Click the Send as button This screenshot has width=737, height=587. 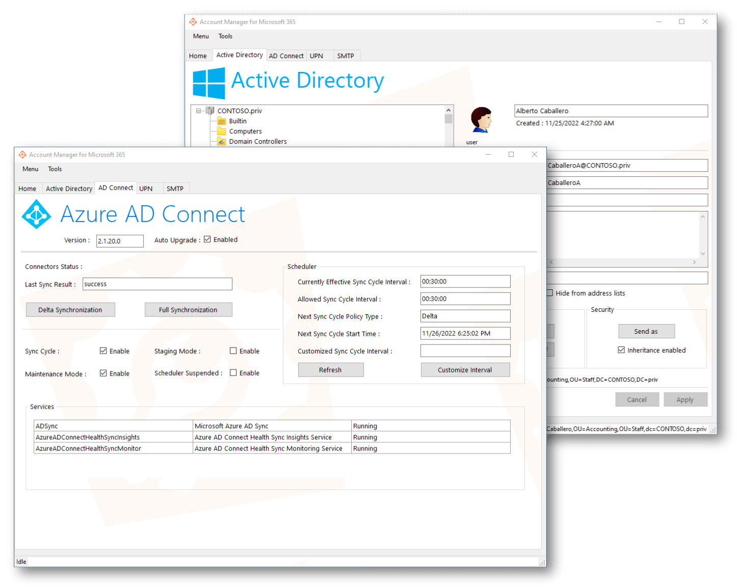[646, 331]
